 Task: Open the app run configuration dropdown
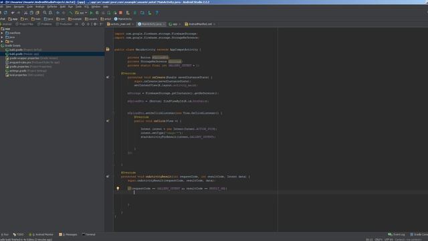point(81,13)
